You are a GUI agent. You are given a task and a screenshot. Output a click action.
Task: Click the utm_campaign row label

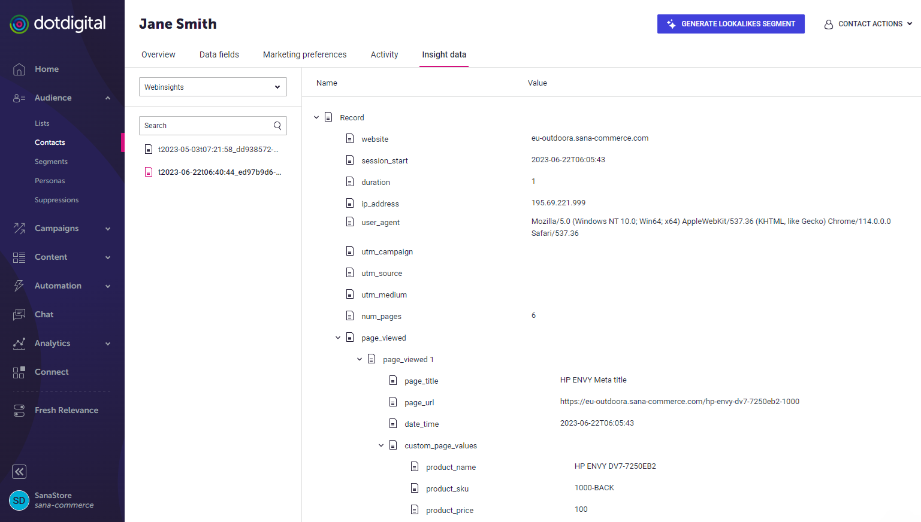pos(387,252)
